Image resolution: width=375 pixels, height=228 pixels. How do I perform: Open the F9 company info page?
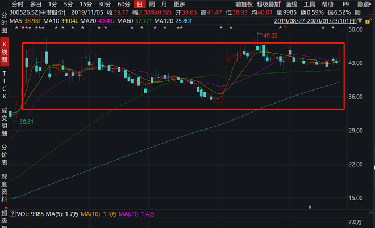[345, 4]
